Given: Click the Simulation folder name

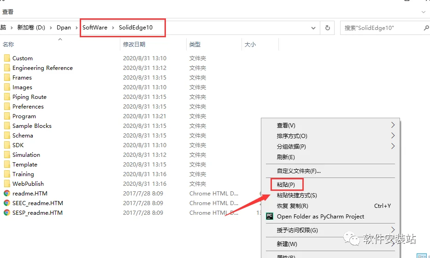Looking at the screenshot, I should (x=26, y=155).
